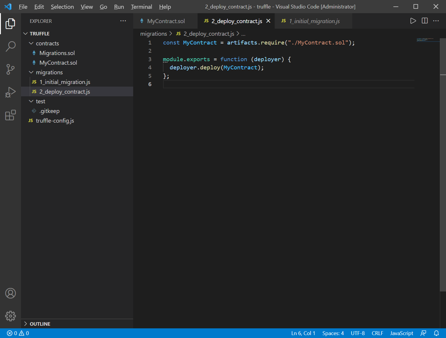Click UTF-8 encoding in status bar
Screen dimensions: 446x338
point(358,333)
